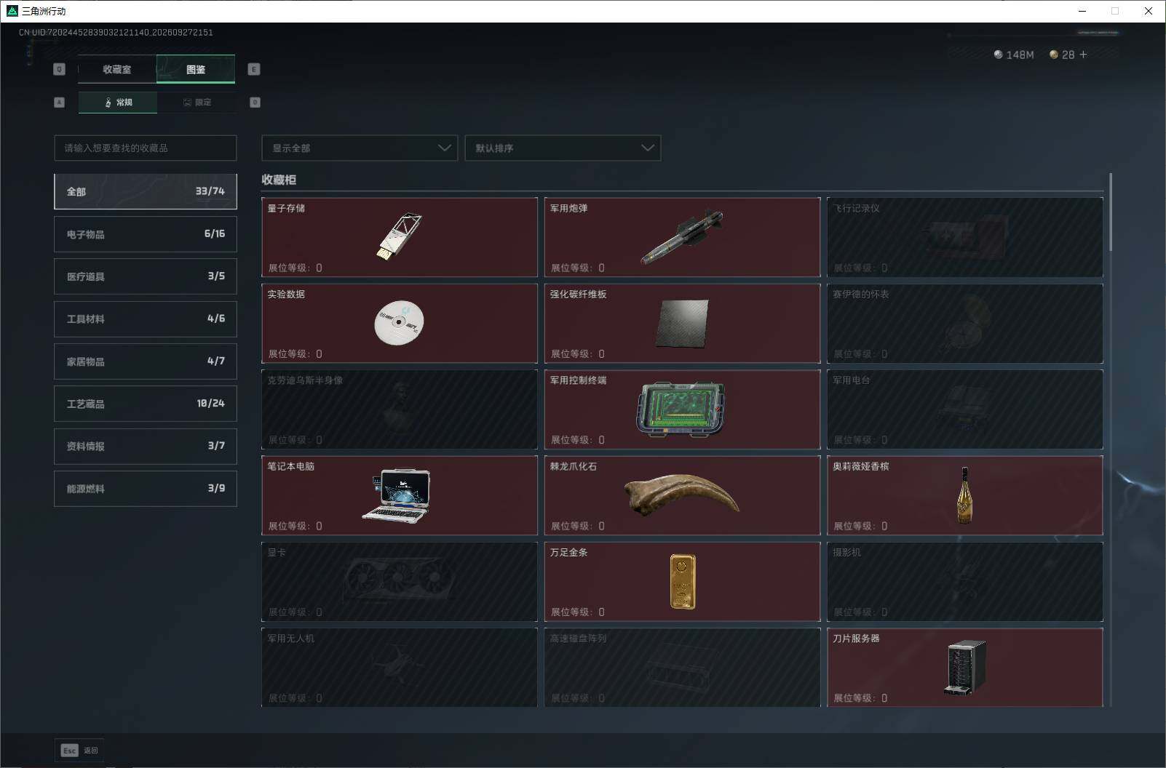Click the 实验数据 disc icon
This screenshot has height=768, width=1166.
point(399,322)
